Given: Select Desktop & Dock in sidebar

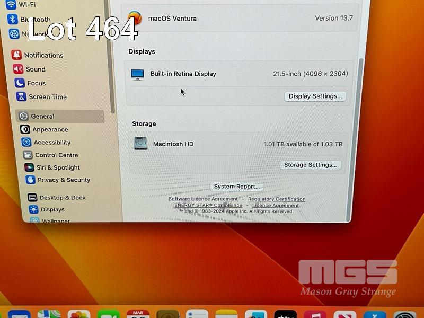Looking at the screenshot, I should [62, 198].
